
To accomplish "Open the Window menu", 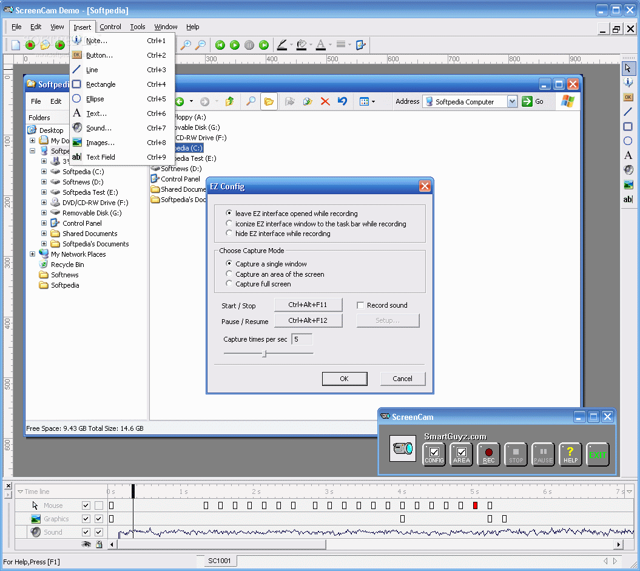I will 166,27.
